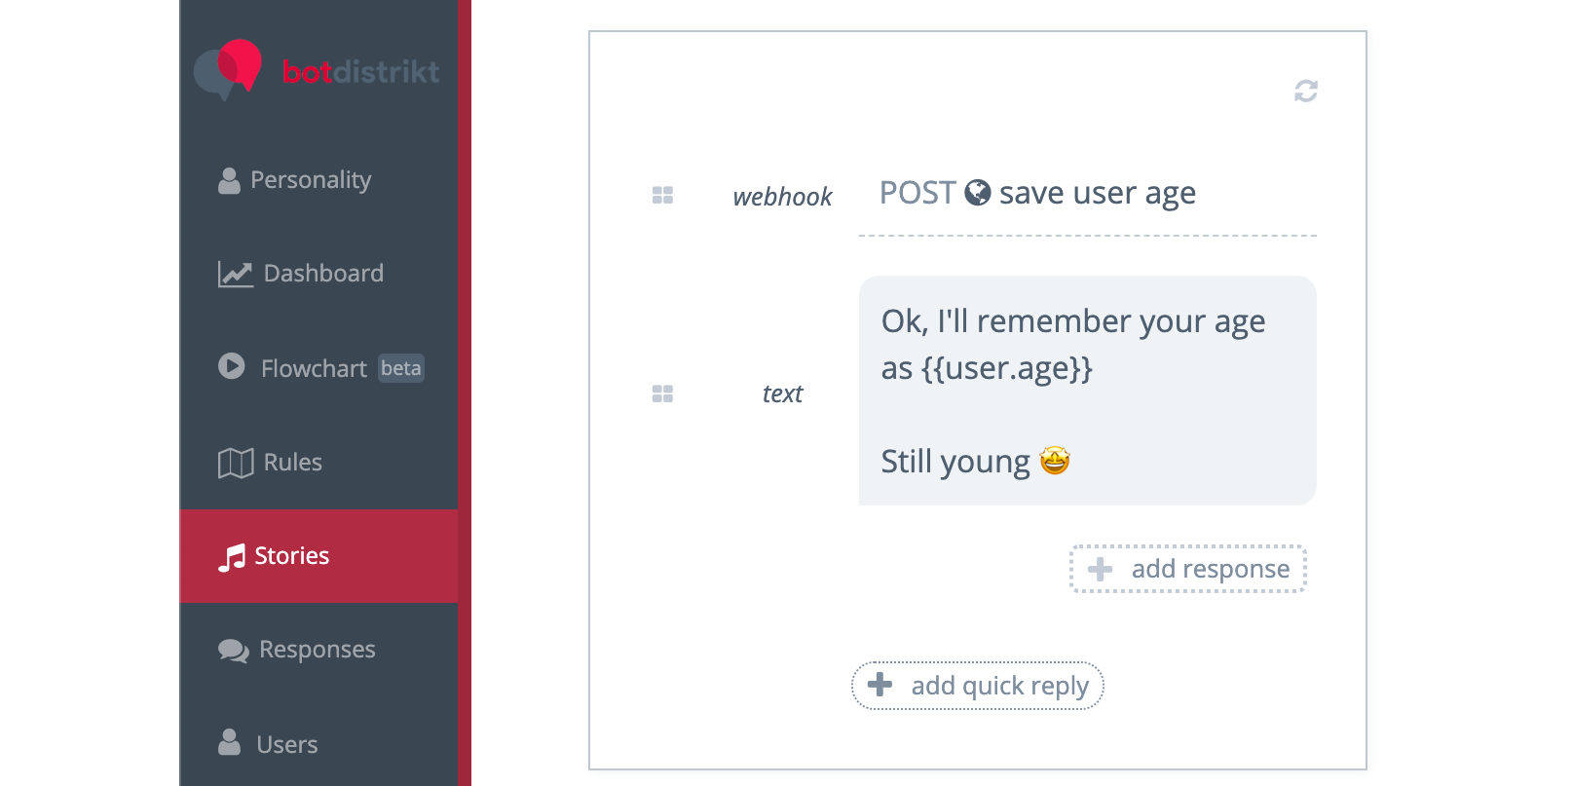Click the drag handle beside the webhook row

[x=662, y=196]
